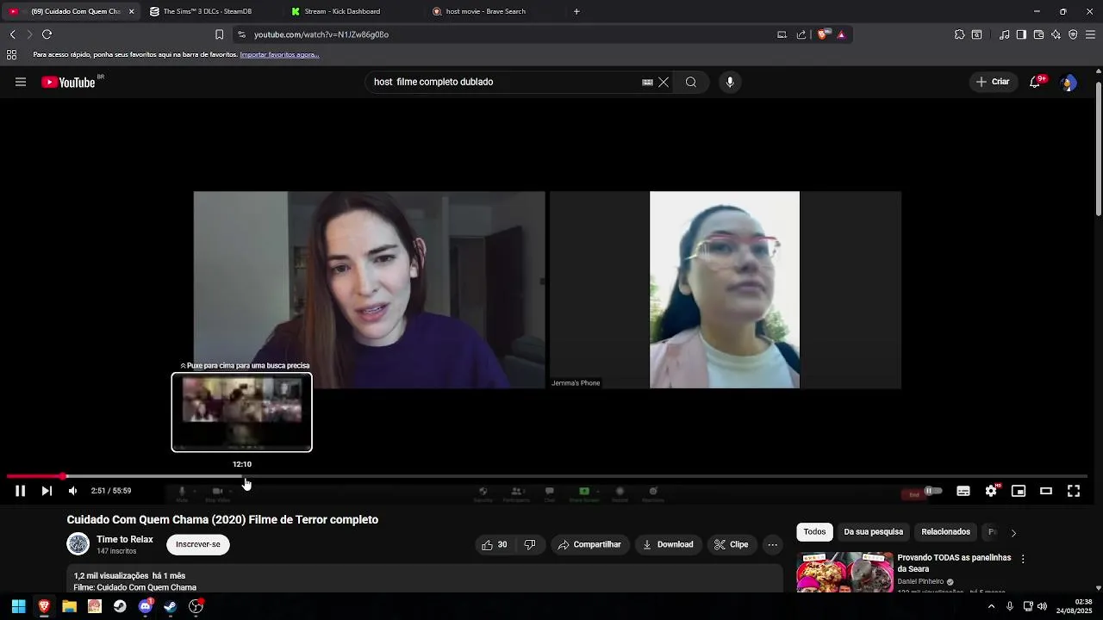This screenshot has width=1103, height=620.
Task: Submit search with magnifier button
Action: pos(691,82)
